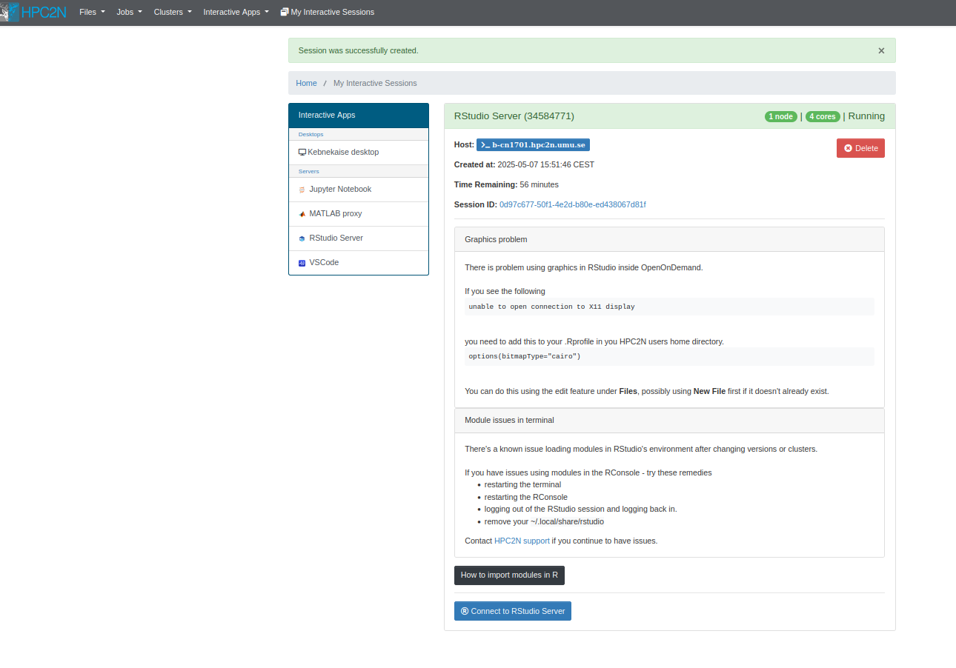Click the Jupyter Notebook icon

click(302, 190)
